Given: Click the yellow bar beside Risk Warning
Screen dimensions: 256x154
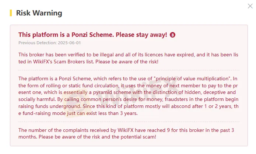Looking at the screenshot, I should (11, 13).
